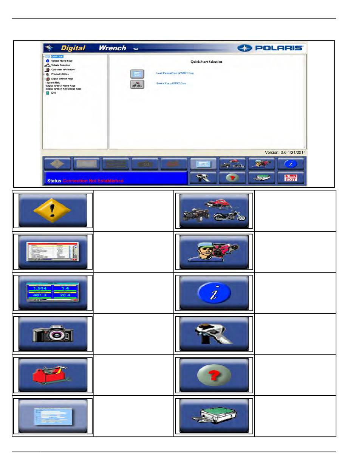359x472 pixels.
Task: Click the large technician icon in legend
Action: 214,252
